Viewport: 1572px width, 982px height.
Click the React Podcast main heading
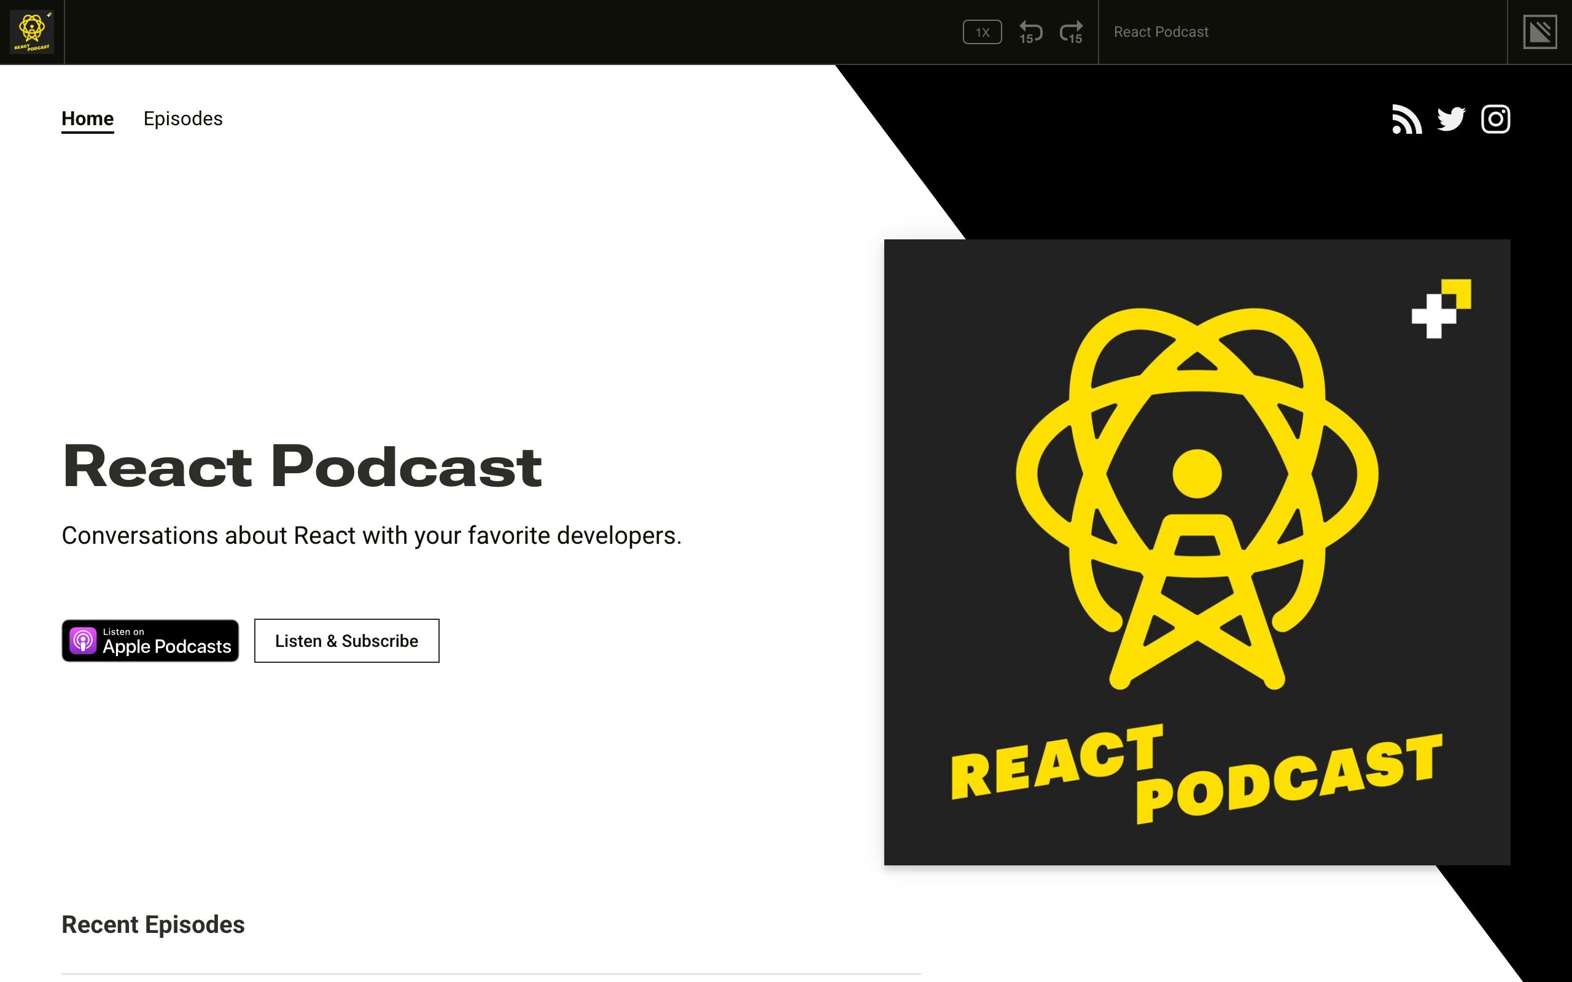click(x=302, y=466)
